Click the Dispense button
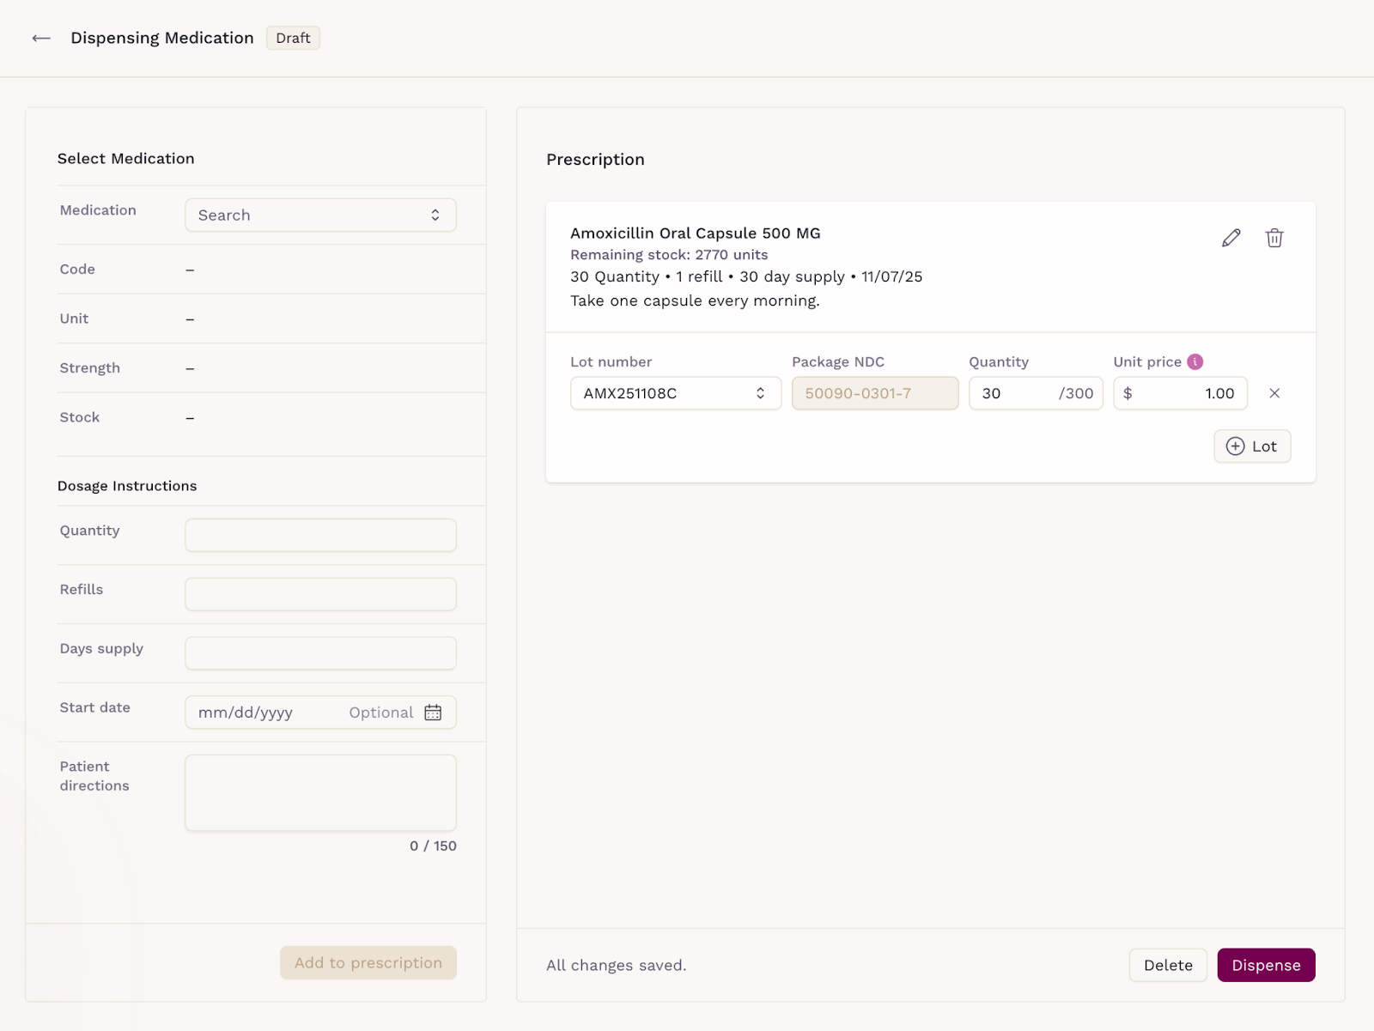1374x1031 pixels. click(1266, 965)
